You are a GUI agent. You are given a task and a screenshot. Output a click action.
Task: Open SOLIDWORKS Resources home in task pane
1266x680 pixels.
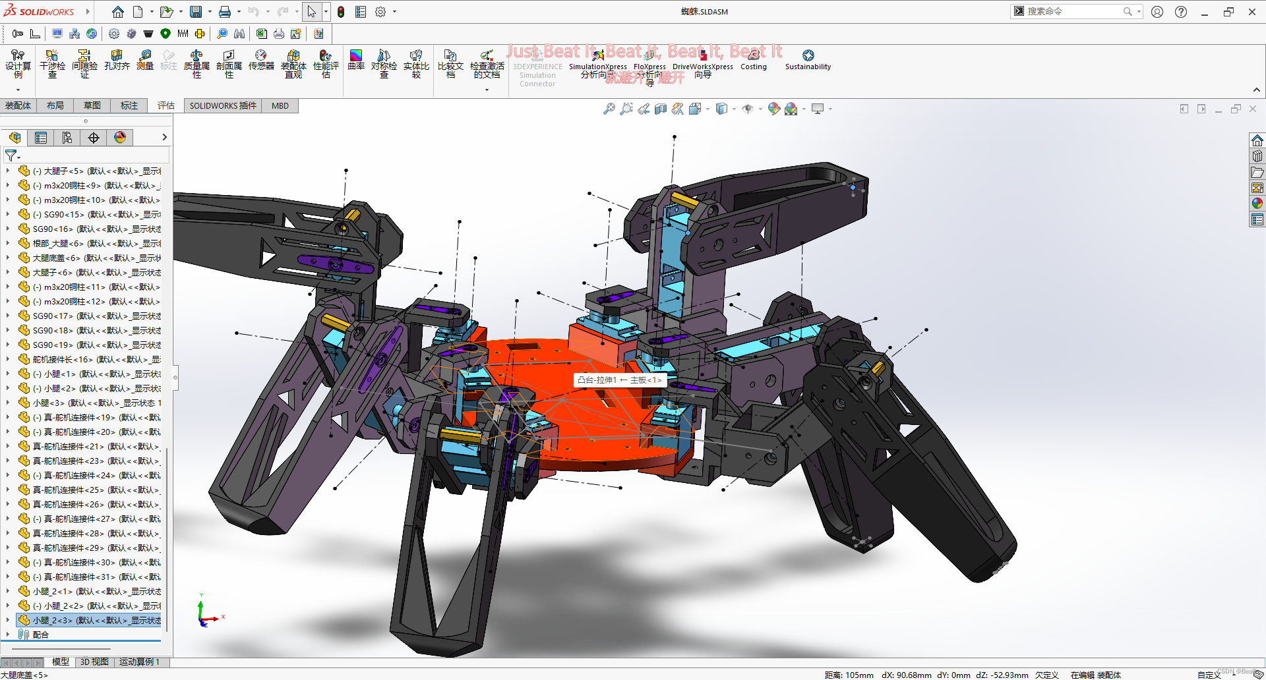click(x=1257, y=140)
